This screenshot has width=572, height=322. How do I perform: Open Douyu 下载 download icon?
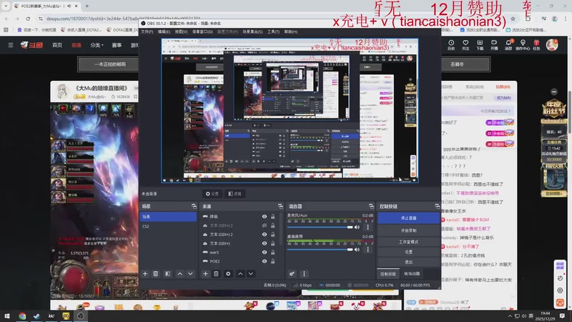click(x=480, y=45)
